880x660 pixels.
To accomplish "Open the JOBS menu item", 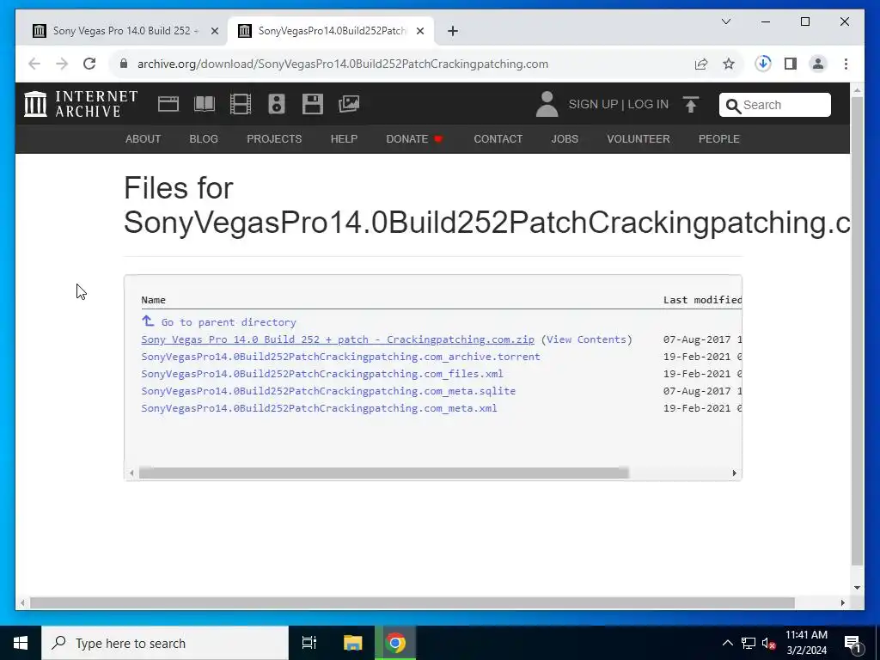I will point(565,138).
